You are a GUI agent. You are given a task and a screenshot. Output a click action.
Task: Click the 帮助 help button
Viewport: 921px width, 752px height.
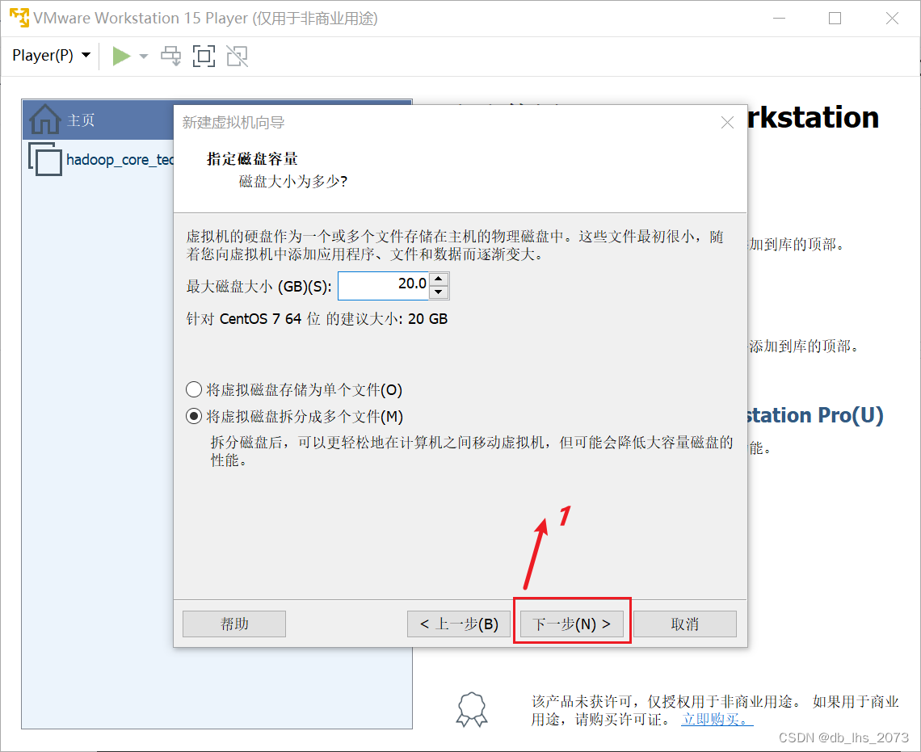(234, 624)
